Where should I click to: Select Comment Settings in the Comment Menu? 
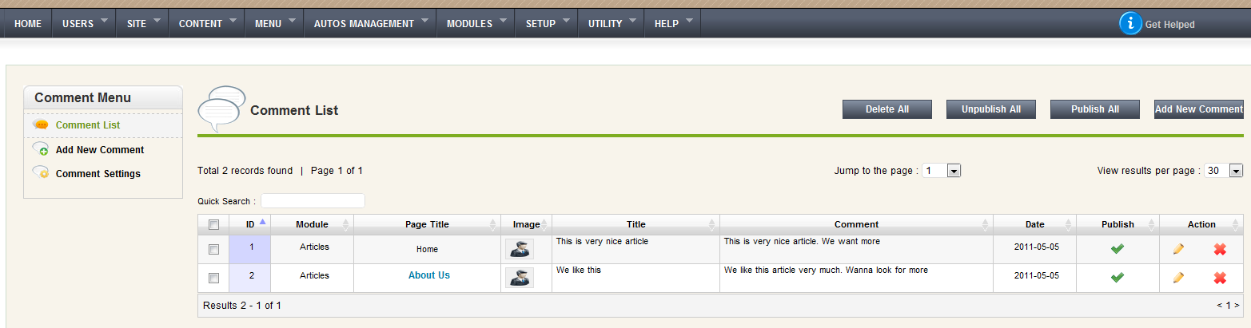pos(98,174)
